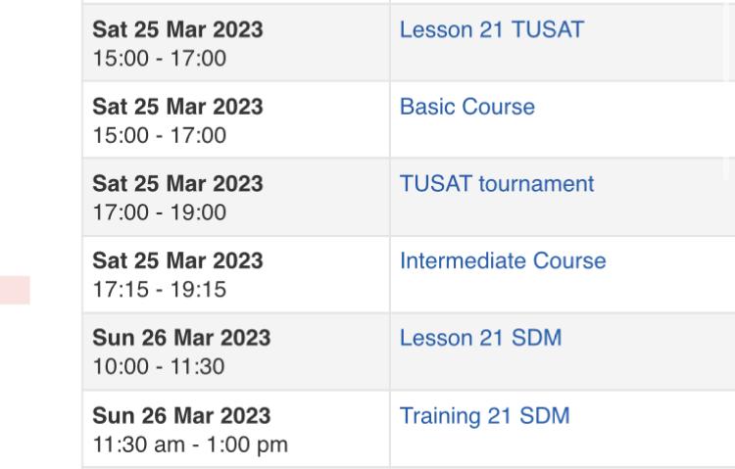Screen dimensions: 735x469
Task: Select the Sat 25 Mar date in Basic Course row
Action: tap(177, 107)
